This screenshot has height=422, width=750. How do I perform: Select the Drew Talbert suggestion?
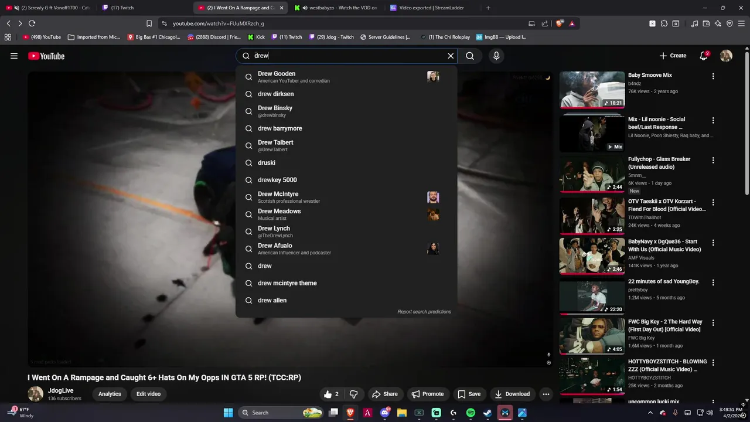click(346, 145)
